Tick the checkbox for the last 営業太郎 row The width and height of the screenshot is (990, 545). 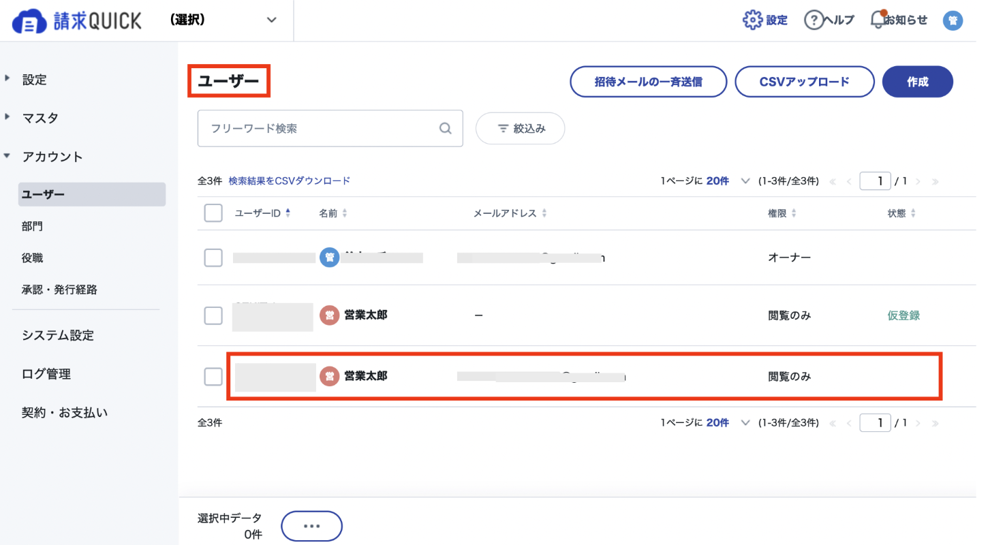pyautogui.click(x=213, y=376)
